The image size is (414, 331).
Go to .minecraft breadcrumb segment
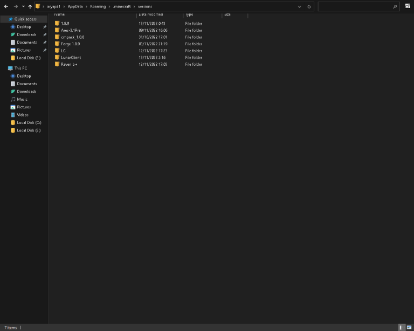pos(122,6)
